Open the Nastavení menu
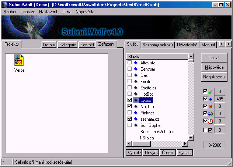 tap(48, 12)
